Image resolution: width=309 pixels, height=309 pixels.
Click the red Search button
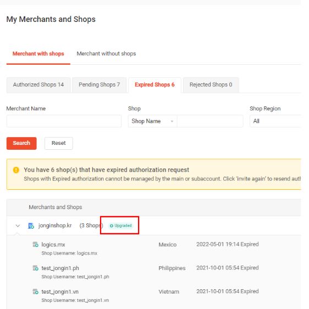21,143
